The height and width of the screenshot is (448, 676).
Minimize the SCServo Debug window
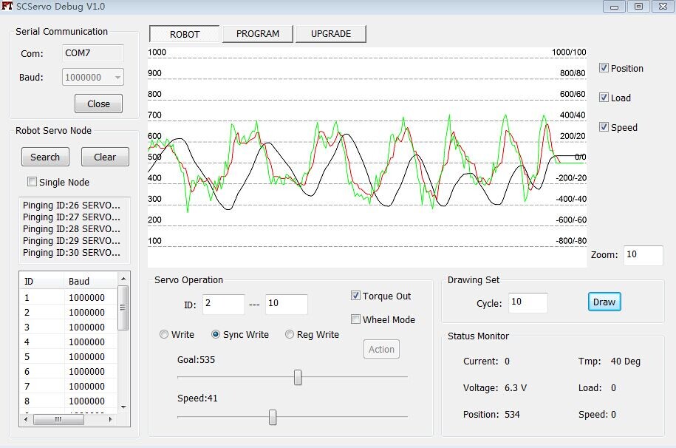615,7
